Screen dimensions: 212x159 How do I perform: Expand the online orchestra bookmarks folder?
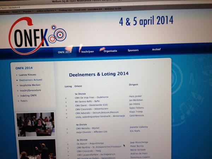click(46, 11)
